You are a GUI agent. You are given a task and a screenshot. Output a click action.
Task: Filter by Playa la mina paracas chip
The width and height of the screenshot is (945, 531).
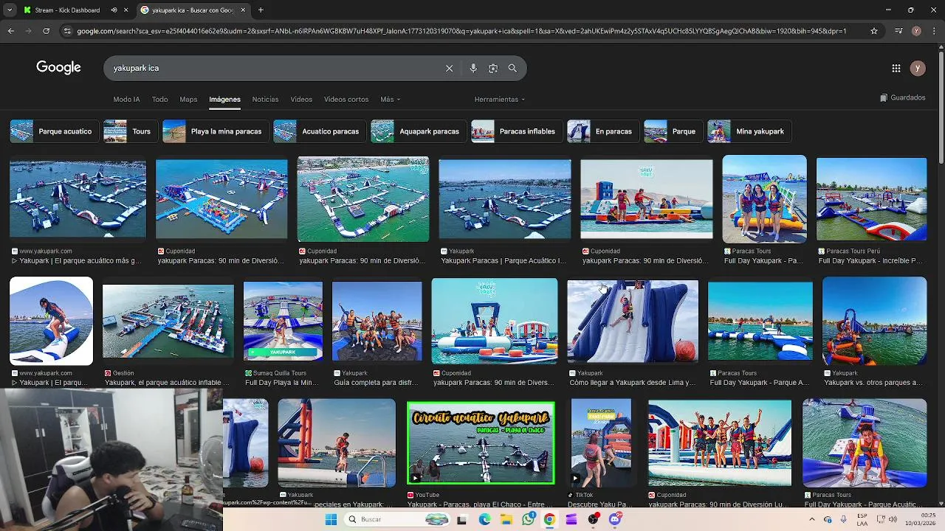[x=215, y=131]
